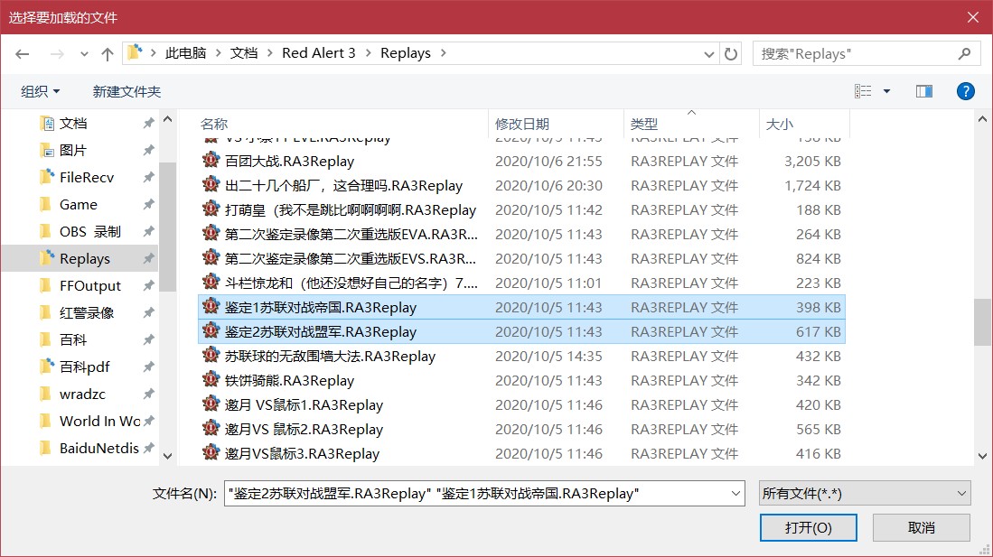Open the 组织 menu

tap(40, 91)
